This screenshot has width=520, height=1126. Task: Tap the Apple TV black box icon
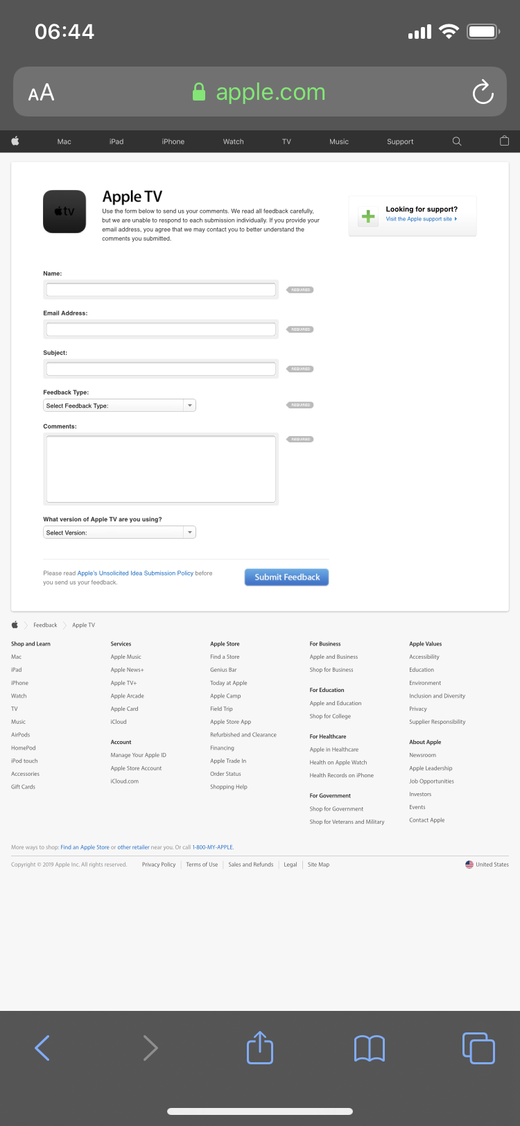click(x=64, y=211)
